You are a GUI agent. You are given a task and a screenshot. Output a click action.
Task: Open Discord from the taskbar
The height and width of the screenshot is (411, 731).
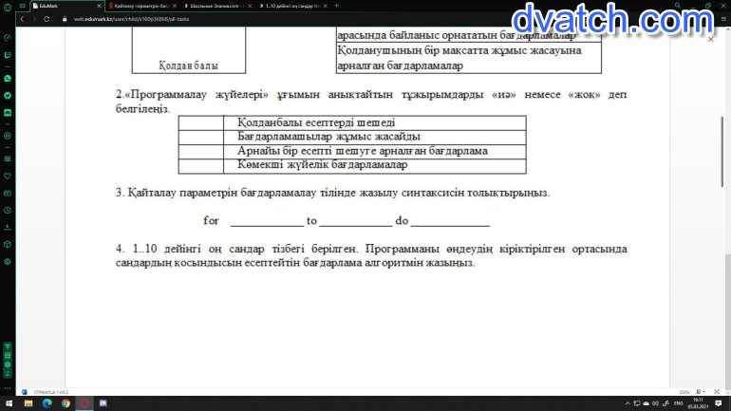point(103,403)
